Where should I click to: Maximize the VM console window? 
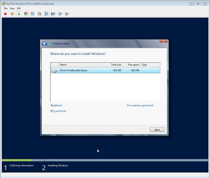[x=198, y=4]
